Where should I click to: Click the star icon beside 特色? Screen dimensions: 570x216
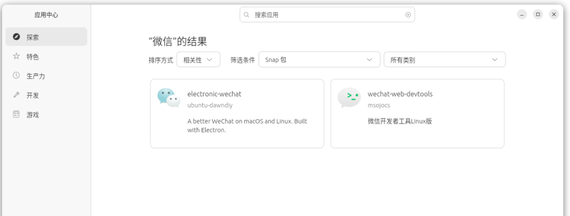click(16, 56)
